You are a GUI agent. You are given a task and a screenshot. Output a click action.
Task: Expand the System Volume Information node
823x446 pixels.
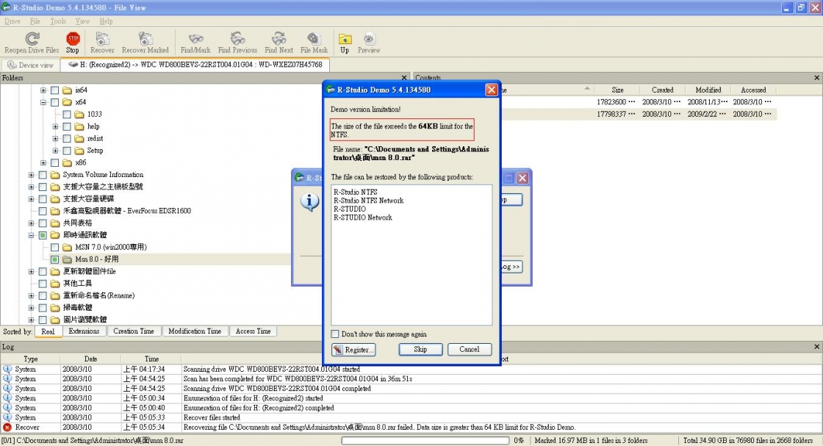pos(31,175)
